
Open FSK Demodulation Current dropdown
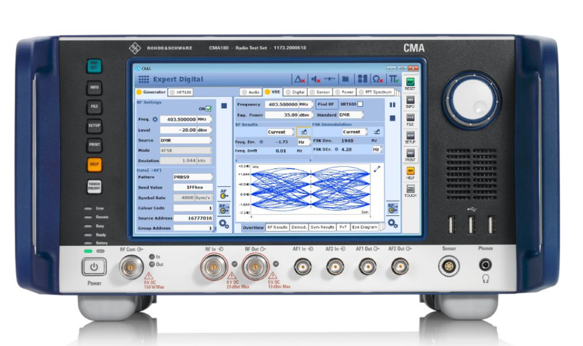[355, 132]
